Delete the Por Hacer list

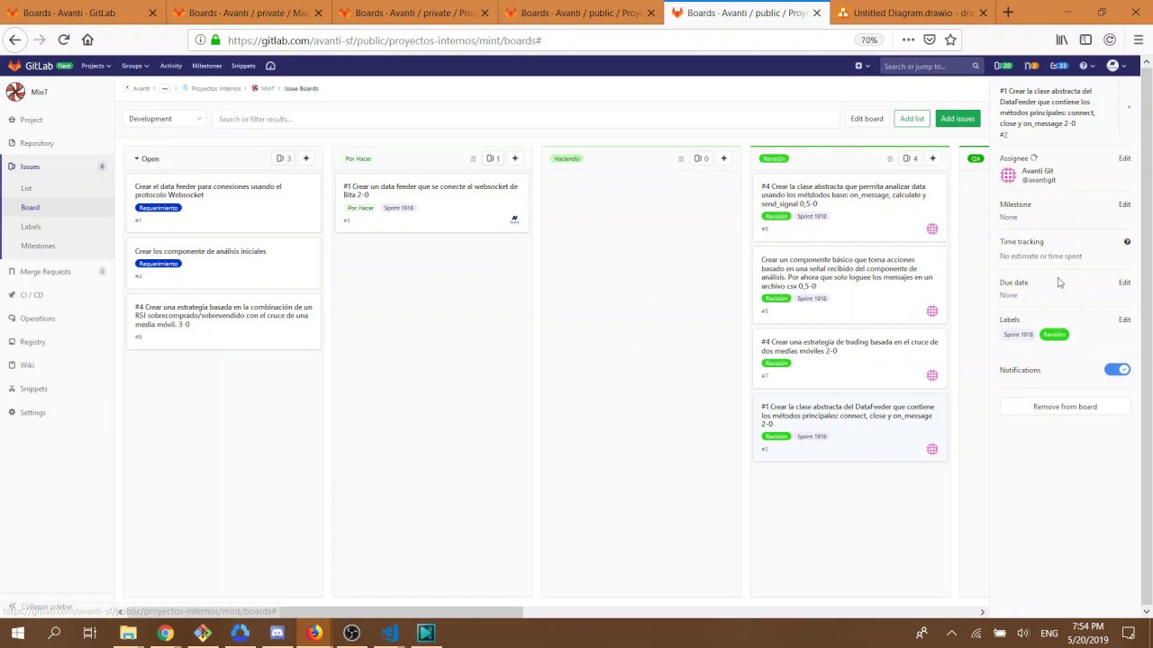pyautogui.click(x=473, y=158)
